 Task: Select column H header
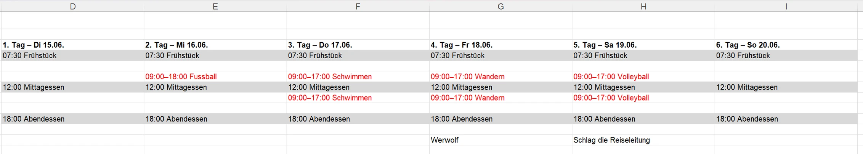coord(643,6)
